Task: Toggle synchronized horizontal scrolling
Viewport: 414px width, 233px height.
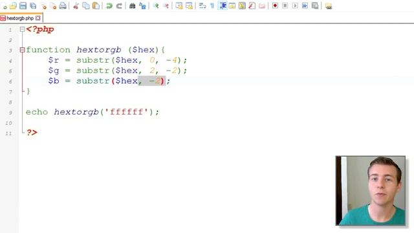Action: point(189,6)
